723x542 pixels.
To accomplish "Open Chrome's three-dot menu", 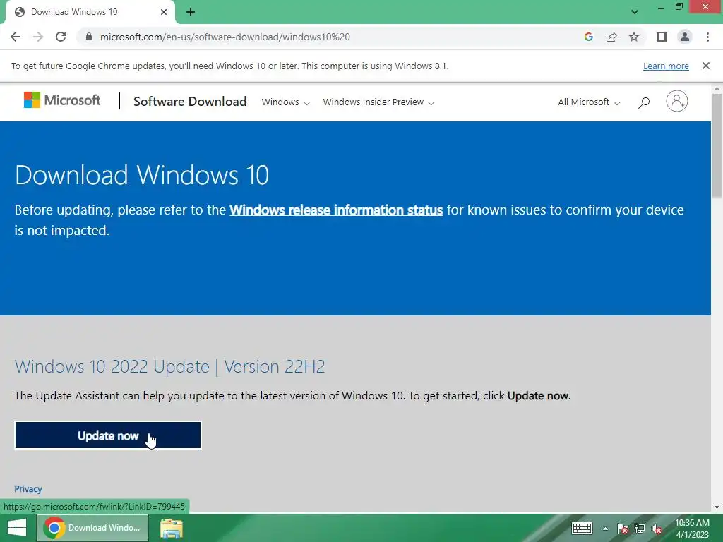I will [707, 37].
